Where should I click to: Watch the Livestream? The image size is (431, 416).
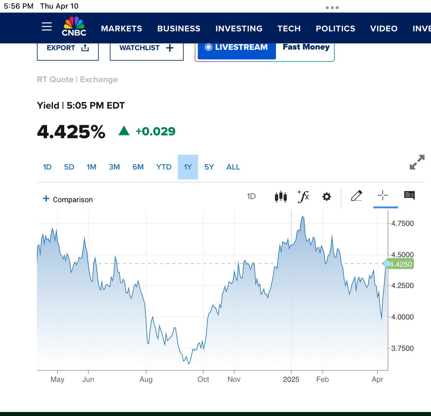pyautogui.click(x=237, y=48)
